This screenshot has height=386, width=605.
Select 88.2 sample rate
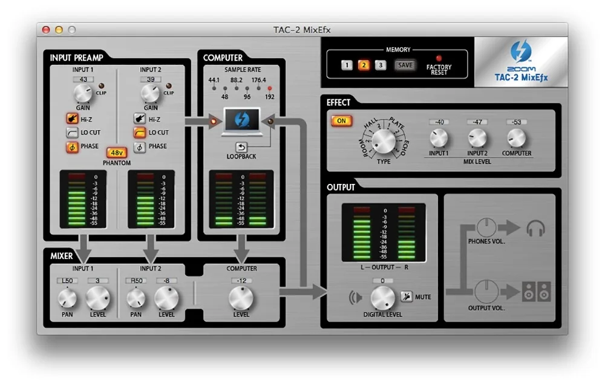pos(236,88)
